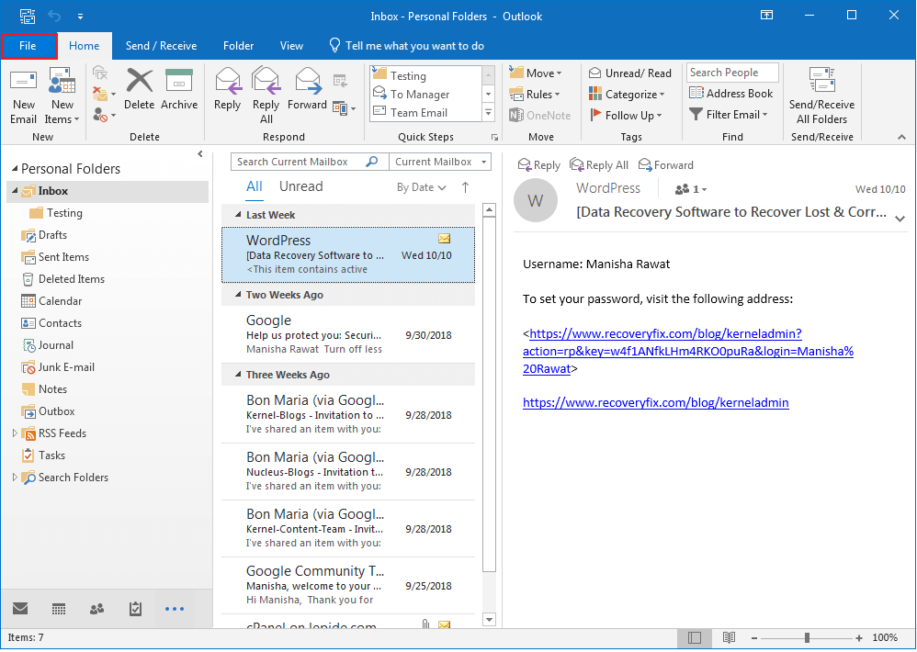The image size is (917, 652).
Task: Click the Meeting reply icon
Action: (340, 80)
